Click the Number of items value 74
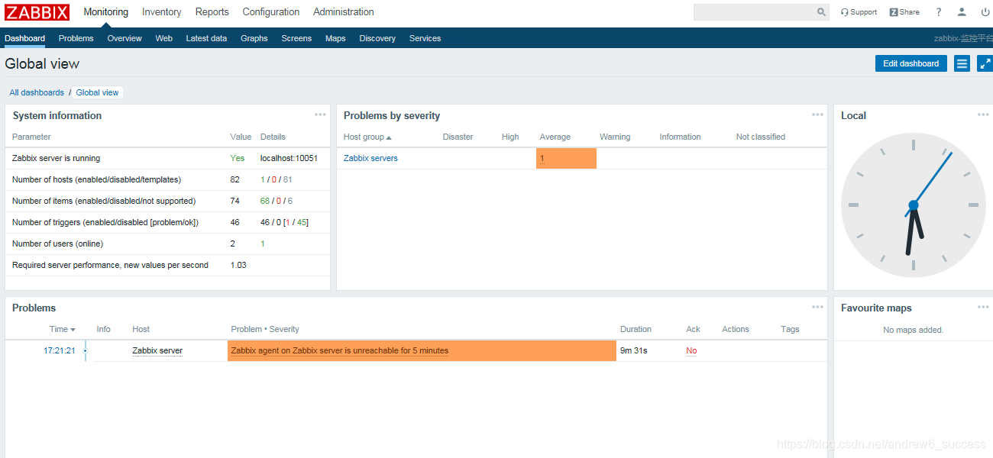The height and width of the screenshot is (458, 993). coord(235,201)
